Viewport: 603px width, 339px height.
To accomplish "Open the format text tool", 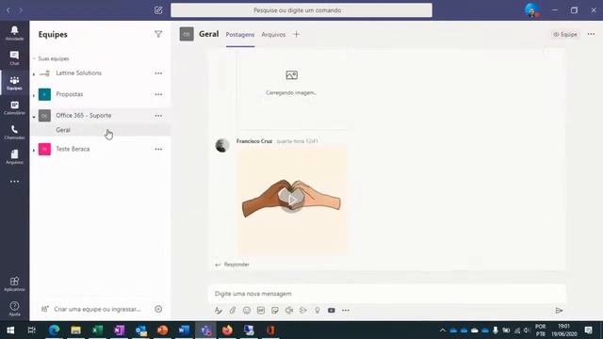I will 219,310.
